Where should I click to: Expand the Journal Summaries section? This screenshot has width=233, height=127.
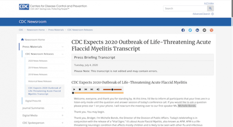tap(63, 108)
